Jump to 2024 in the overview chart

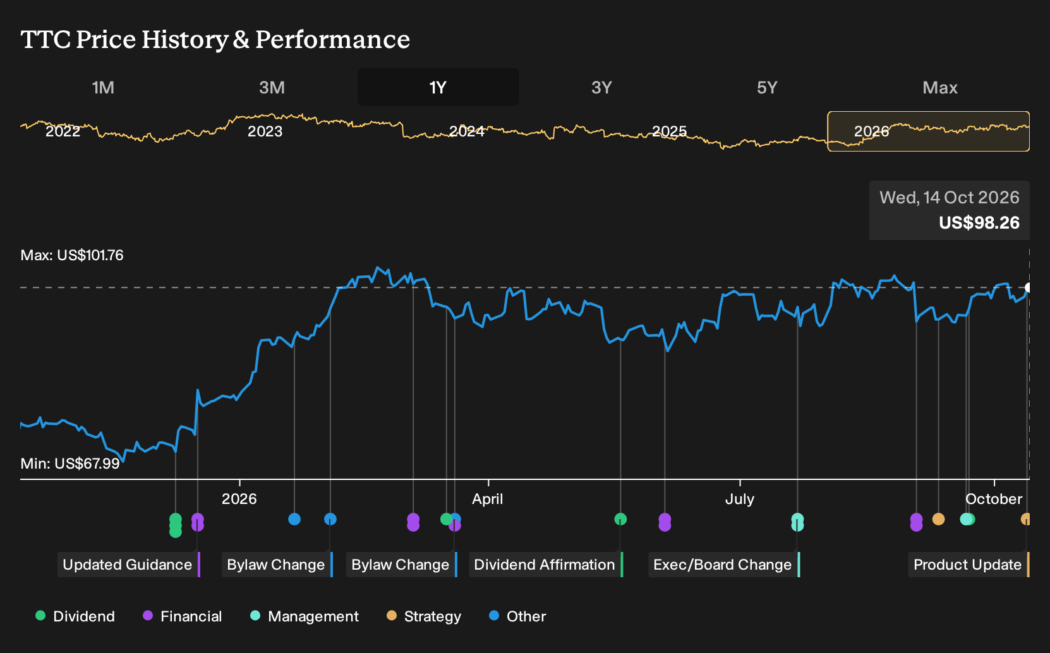tap(467, 131)
